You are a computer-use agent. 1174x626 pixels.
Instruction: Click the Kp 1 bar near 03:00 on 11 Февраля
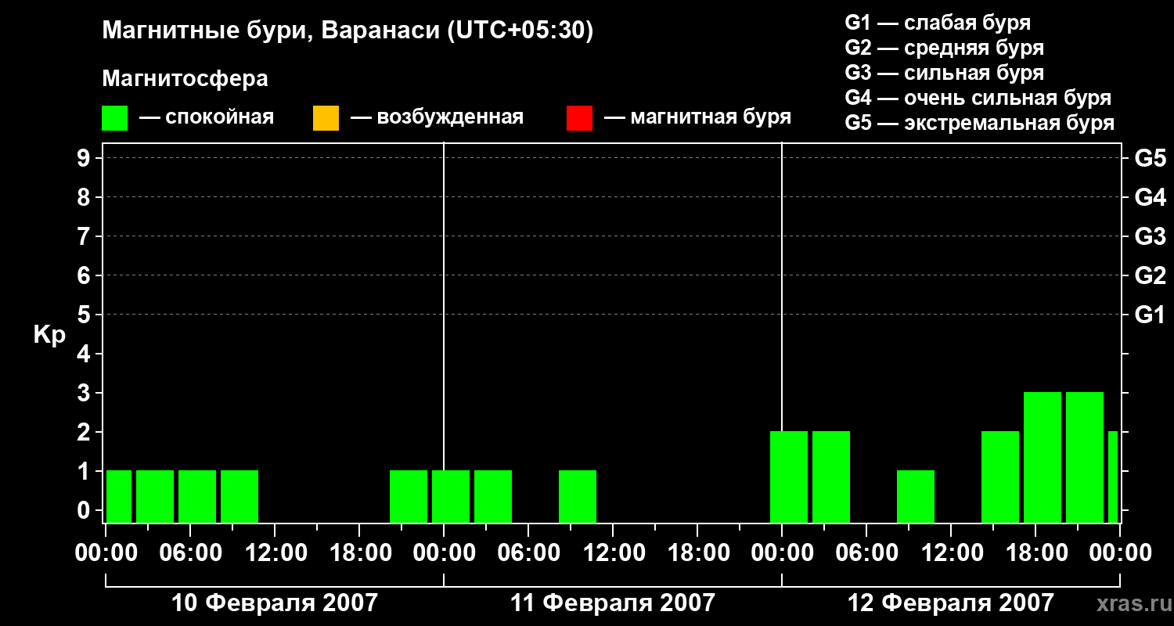[493, 496]
